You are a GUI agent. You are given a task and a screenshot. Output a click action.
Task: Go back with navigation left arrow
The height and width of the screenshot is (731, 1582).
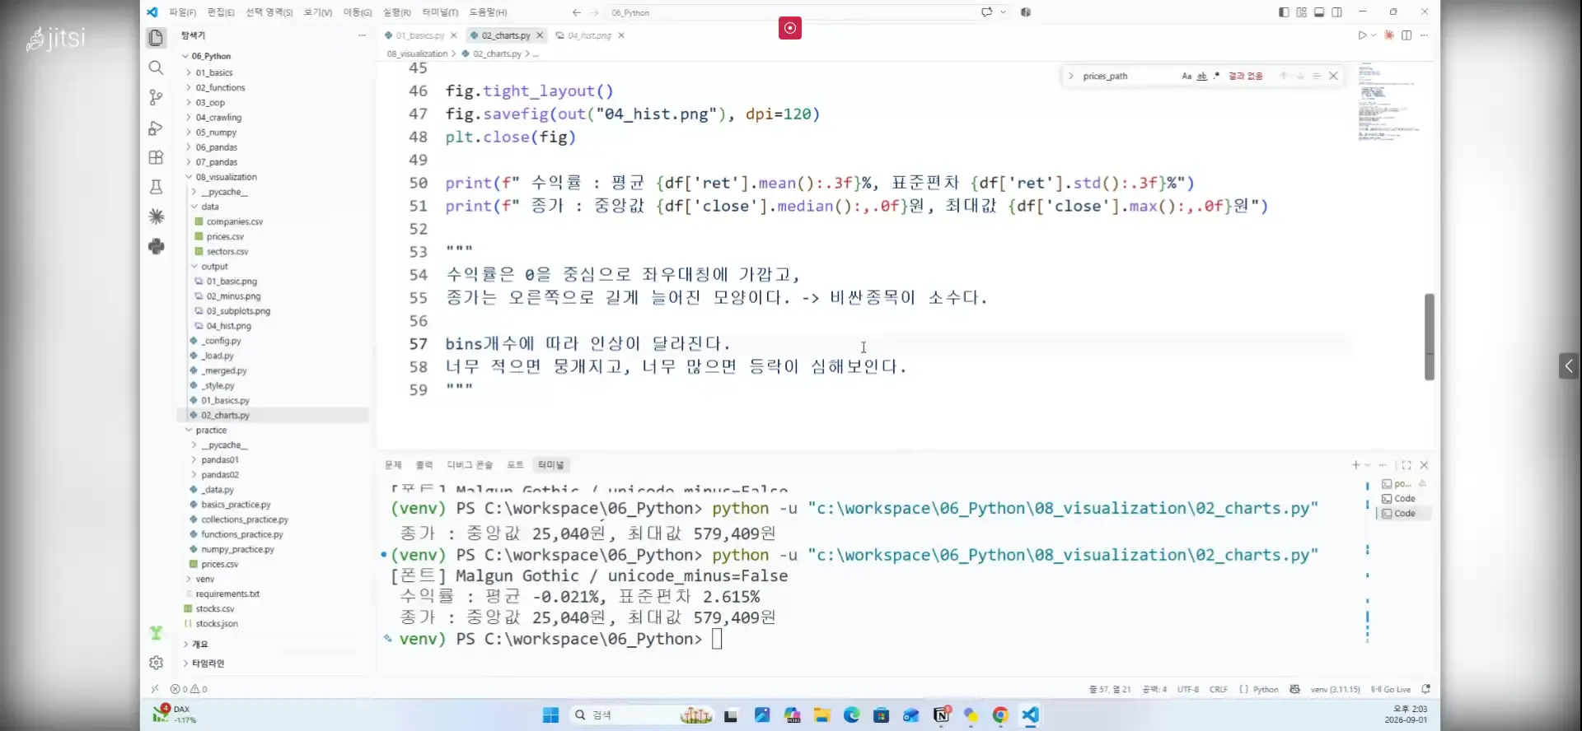[x=576, y=12]
